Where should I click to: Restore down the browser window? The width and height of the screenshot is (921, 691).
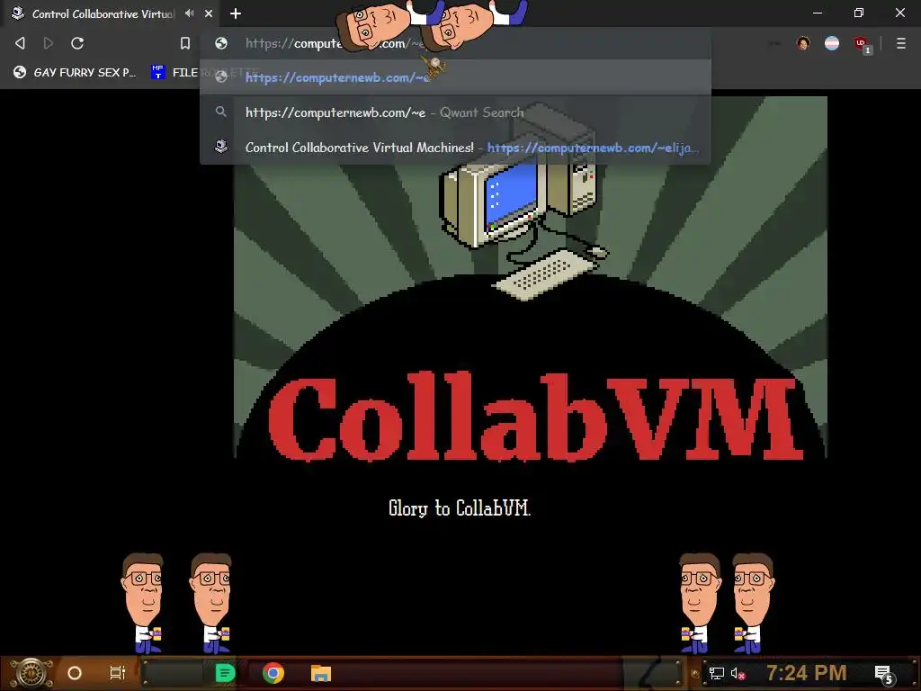coord(859,13)
